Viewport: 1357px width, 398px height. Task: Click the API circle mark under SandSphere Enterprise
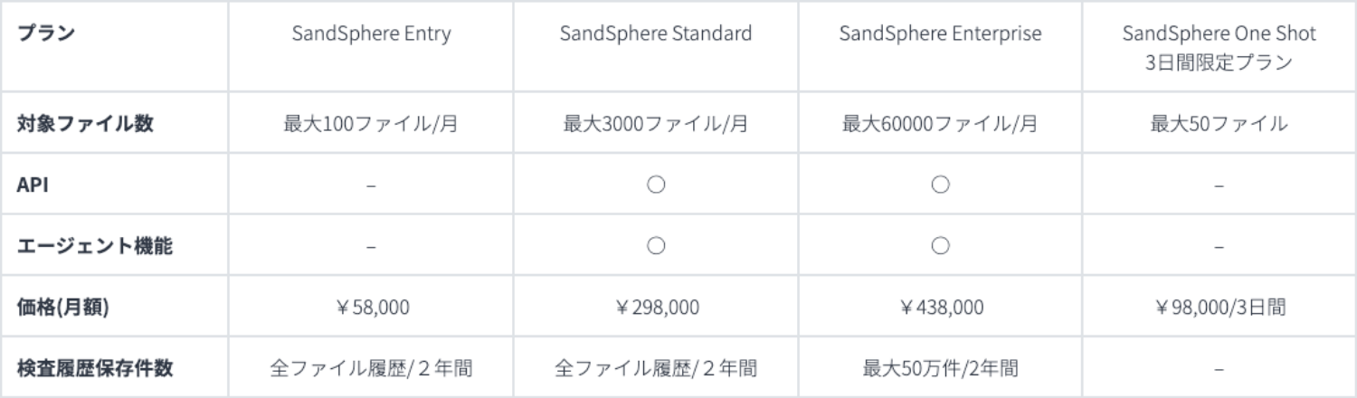tap(940, 185)
